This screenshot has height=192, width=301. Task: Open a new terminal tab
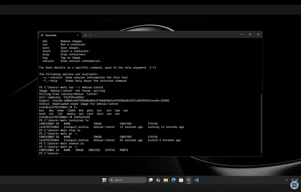pyautogui.click(x=85, y=35)
